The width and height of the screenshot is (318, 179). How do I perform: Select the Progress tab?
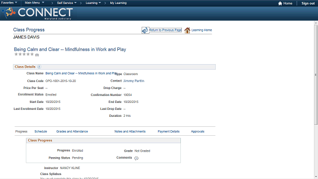[x=21, y=131]
